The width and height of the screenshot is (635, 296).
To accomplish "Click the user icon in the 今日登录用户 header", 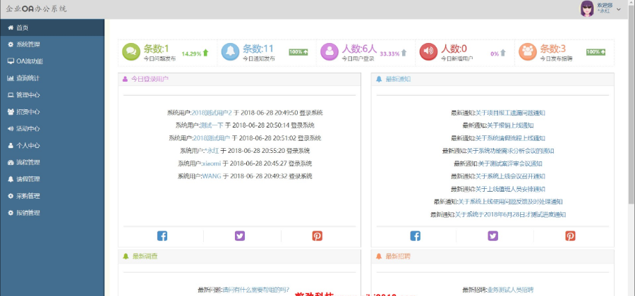I will click(125, 79).
